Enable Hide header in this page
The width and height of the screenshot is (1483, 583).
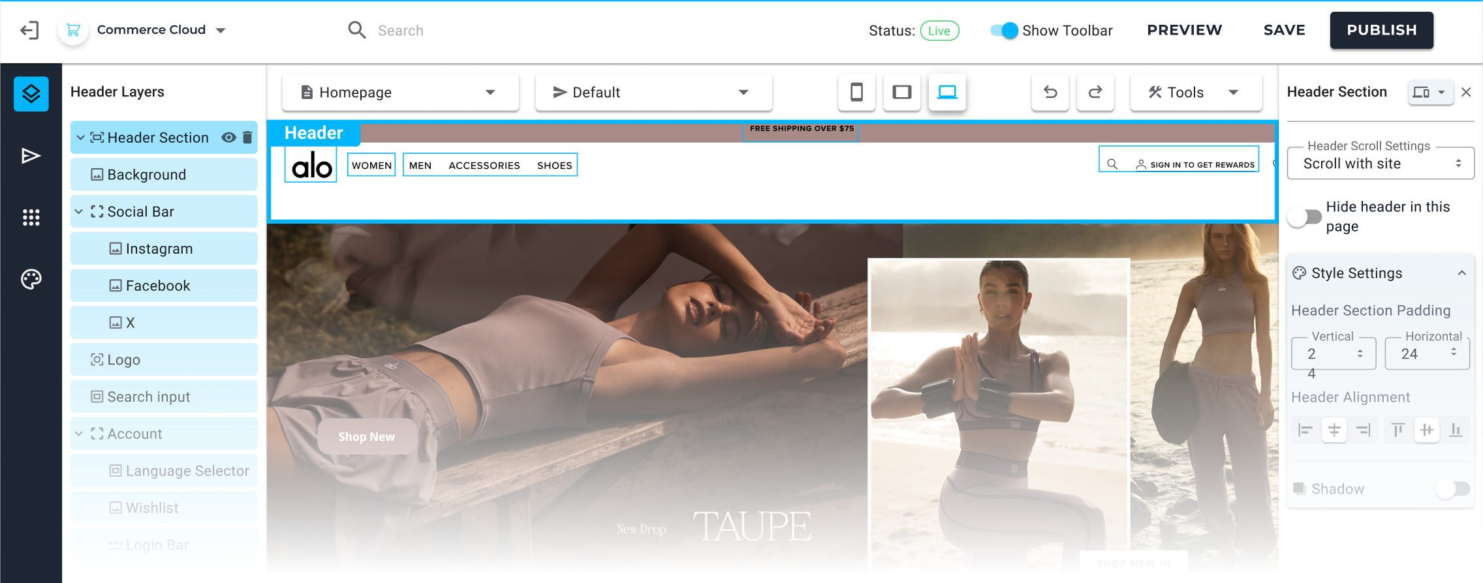click(1305, 217)
